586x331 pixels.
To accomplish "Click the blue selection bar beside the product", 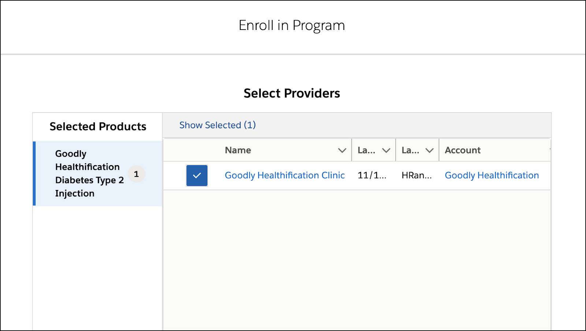I will [34, 174].
